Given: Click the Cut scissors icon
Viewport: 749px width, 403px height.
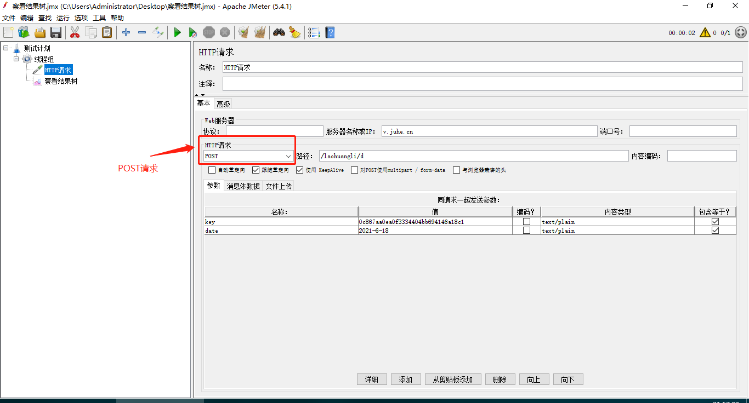Looking at the screenshot, I should 75,32.
